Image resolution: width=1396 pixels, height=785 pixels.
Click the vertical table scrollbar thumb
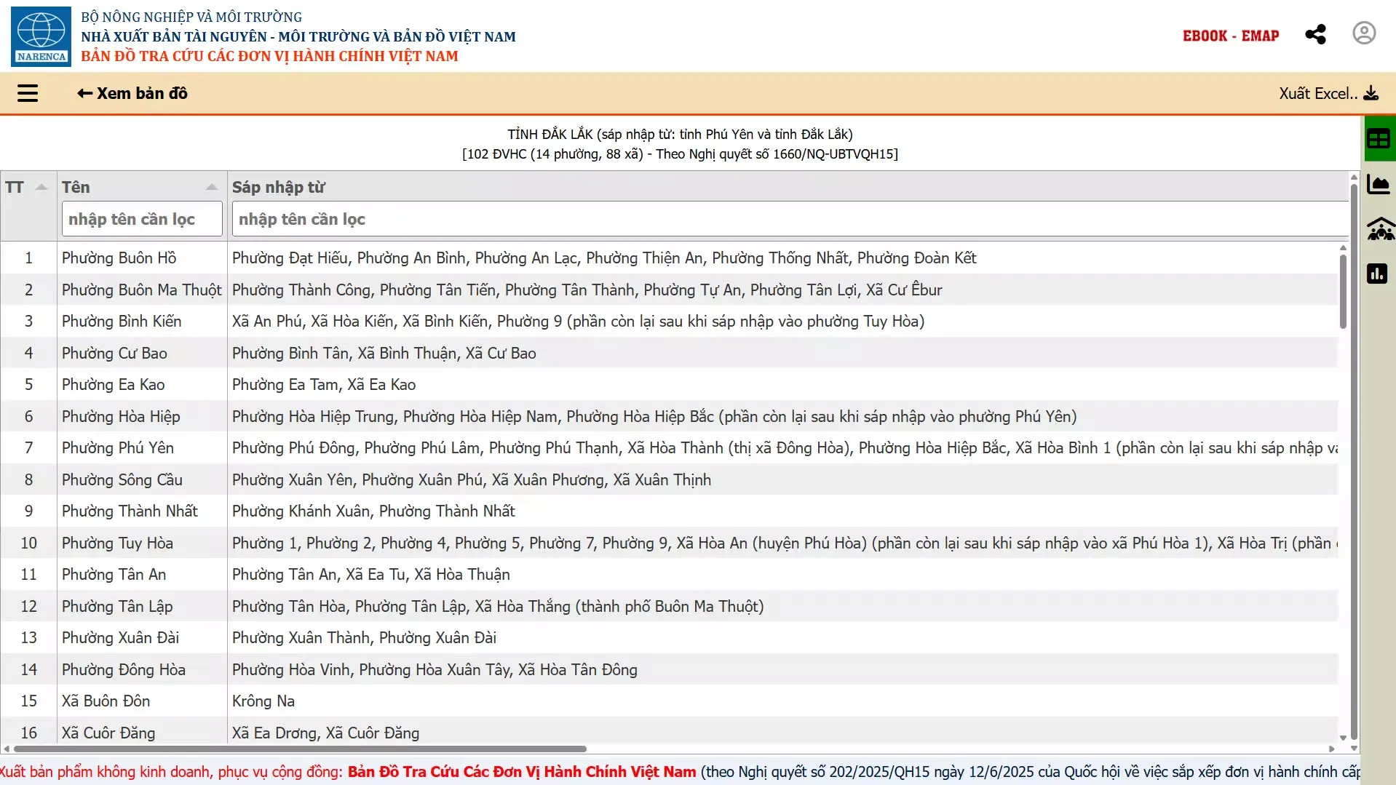click(x=1343, y=291)
